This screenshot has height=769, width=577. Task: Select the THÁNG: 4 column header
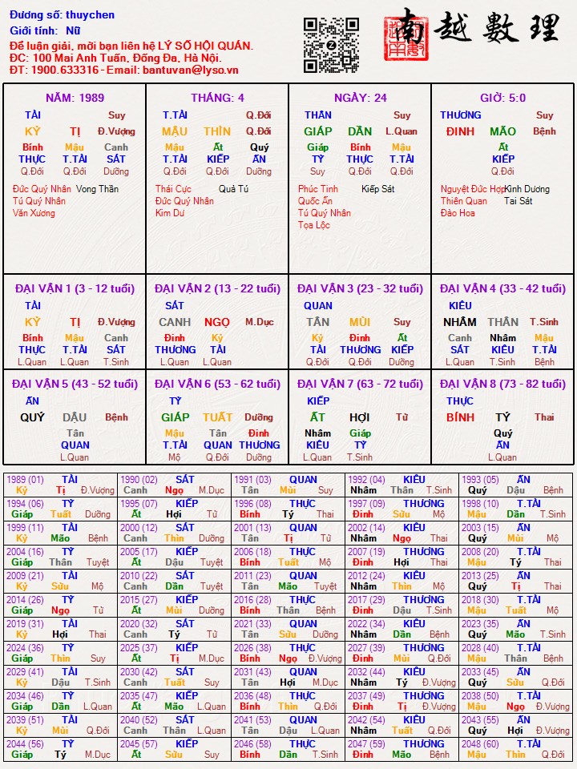pos(217,98)
